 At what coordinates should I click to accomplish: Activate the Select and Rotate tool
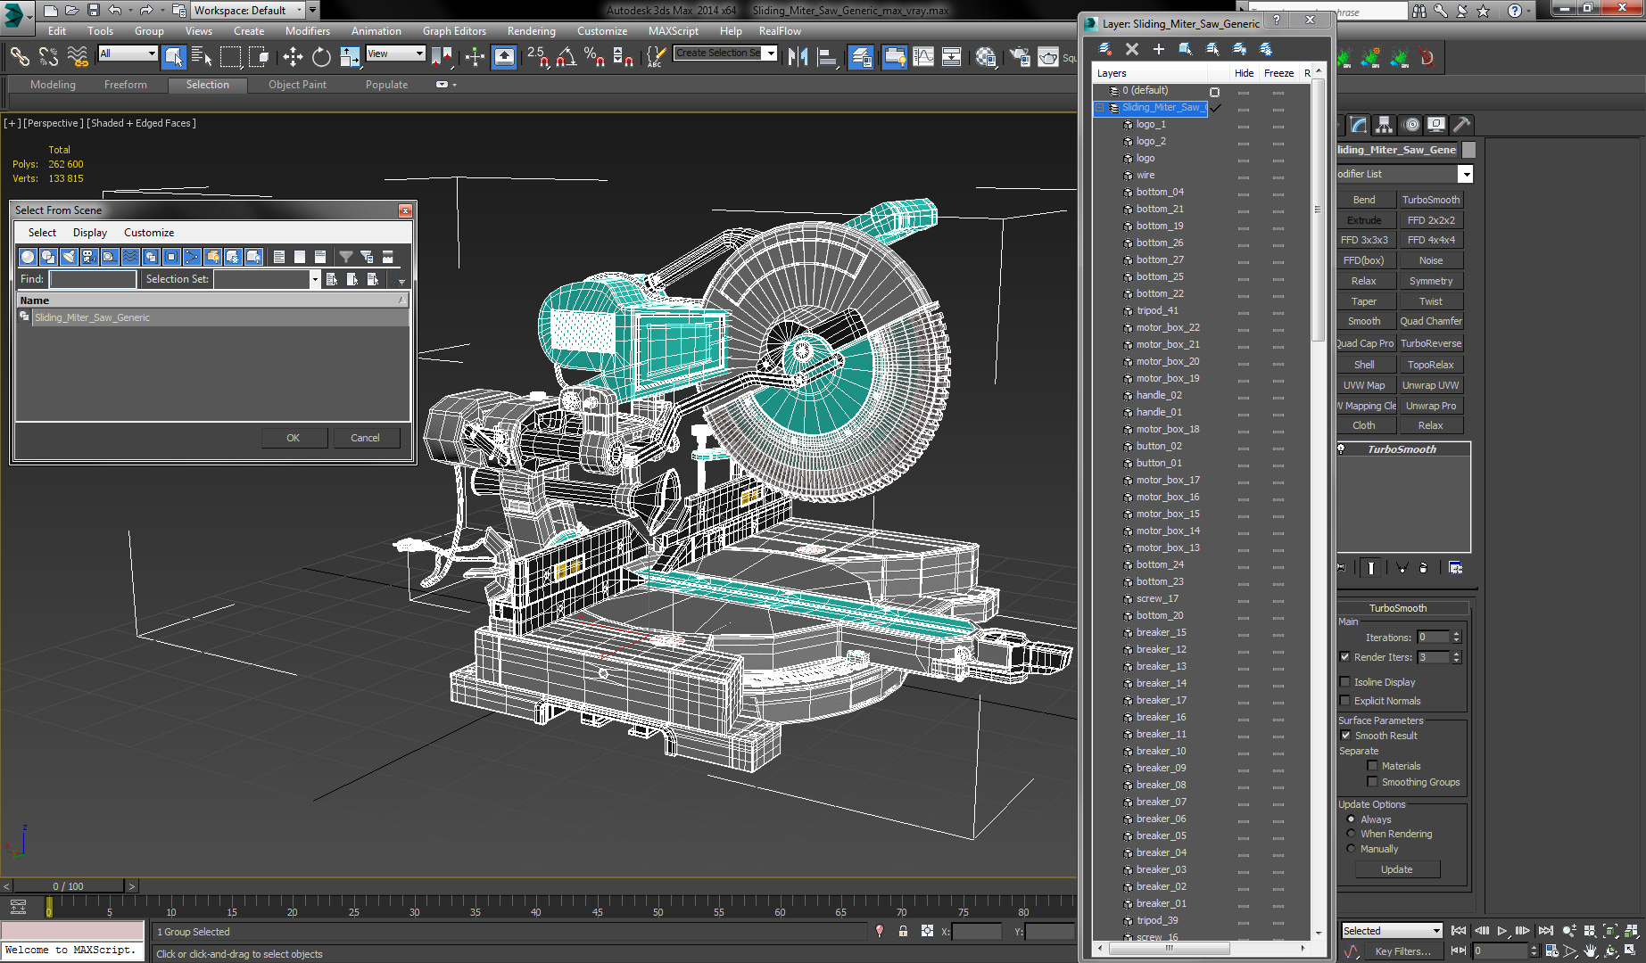(321, 58)
